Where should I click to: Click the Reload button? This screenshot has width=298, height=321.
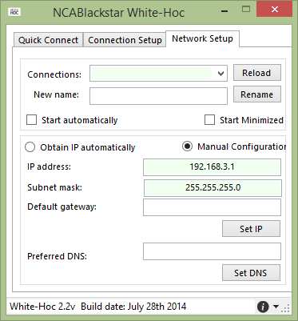click(257, 73)
